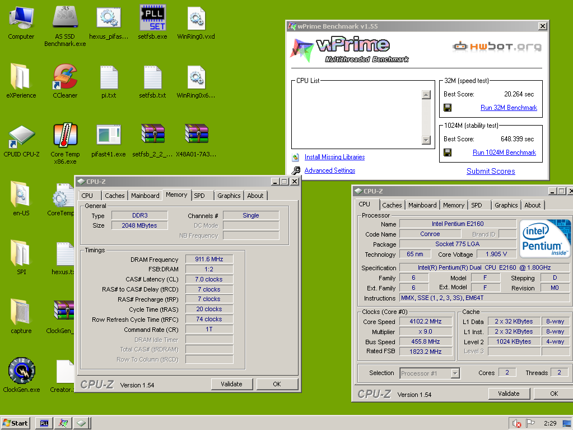Open Memory tab in processor CPU-Z window
This screenshot has width=573, height=430.
[x=454, y=205]
